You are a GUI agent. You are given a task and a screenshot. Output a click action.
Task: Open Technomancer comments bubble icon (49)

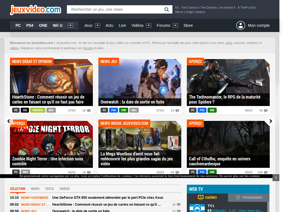coord(266,111)
